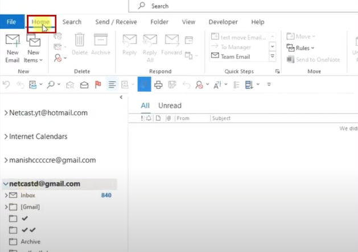Show All messages tab
Image resolution: width=358 pixels, height=252 pixels.
(145, 106)
